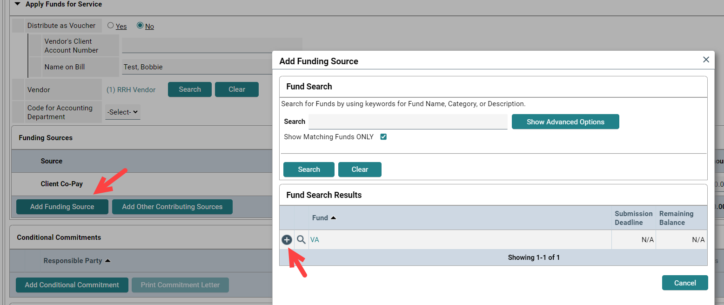
Task: Add the VA fund with plus icon
Action: tap(287, 240)
